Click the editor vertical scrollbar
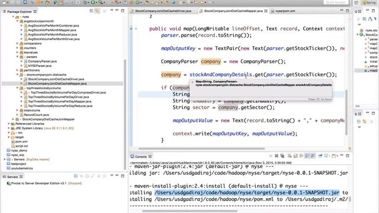 (346, 112)
